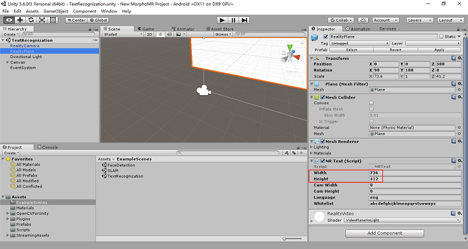The width and height of the screenshot is (468, 249).
Task: Pick mesh with Mesh Filter object selector
Action: [459, 89]
